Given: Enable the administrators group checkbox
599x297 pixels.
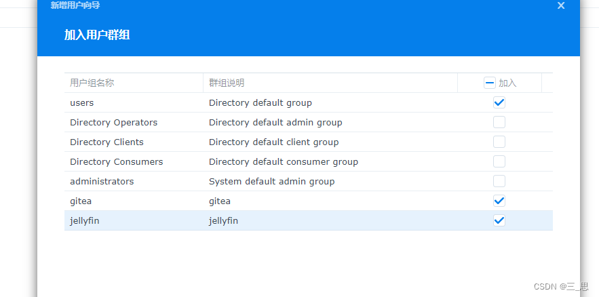Looking at the screenshot, I should click(x=499, y=182).
